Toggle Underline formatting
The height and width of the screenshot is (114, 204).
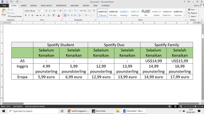click(32, 15)
